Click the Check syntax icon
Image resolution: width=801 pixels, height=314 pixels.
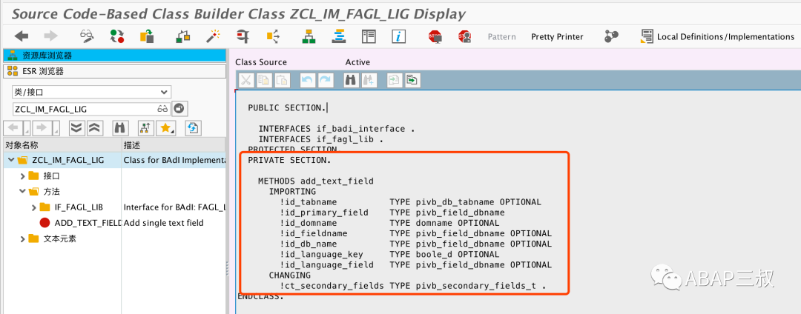click(x=243, y=36)
